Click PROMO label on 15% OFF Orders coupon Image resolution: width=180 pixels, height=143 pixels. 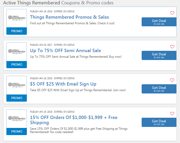(x=17, y=132)
